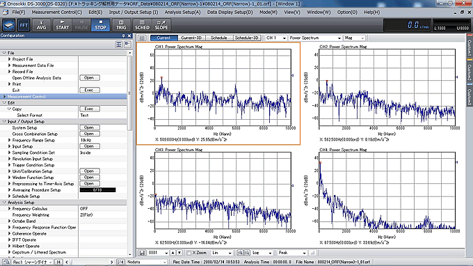473x266 pixels.
Task: Open the Mag dropdown
Action: (354, 38)
